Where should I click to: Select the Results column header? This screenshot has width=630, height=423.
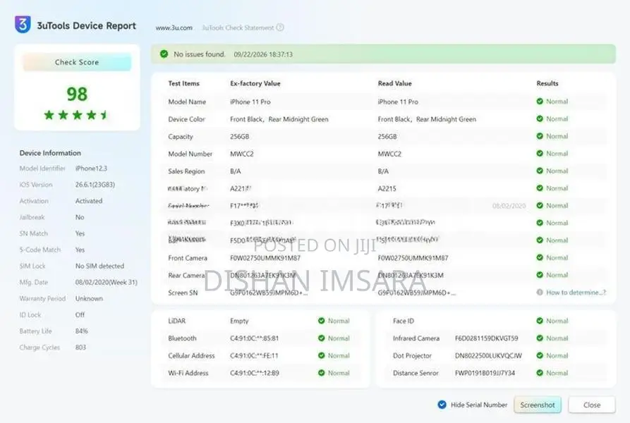(x=547, y=83)
